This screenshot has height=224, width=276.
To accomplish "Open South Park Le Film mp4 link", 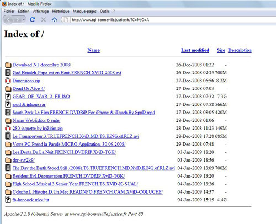I will 84,113.
